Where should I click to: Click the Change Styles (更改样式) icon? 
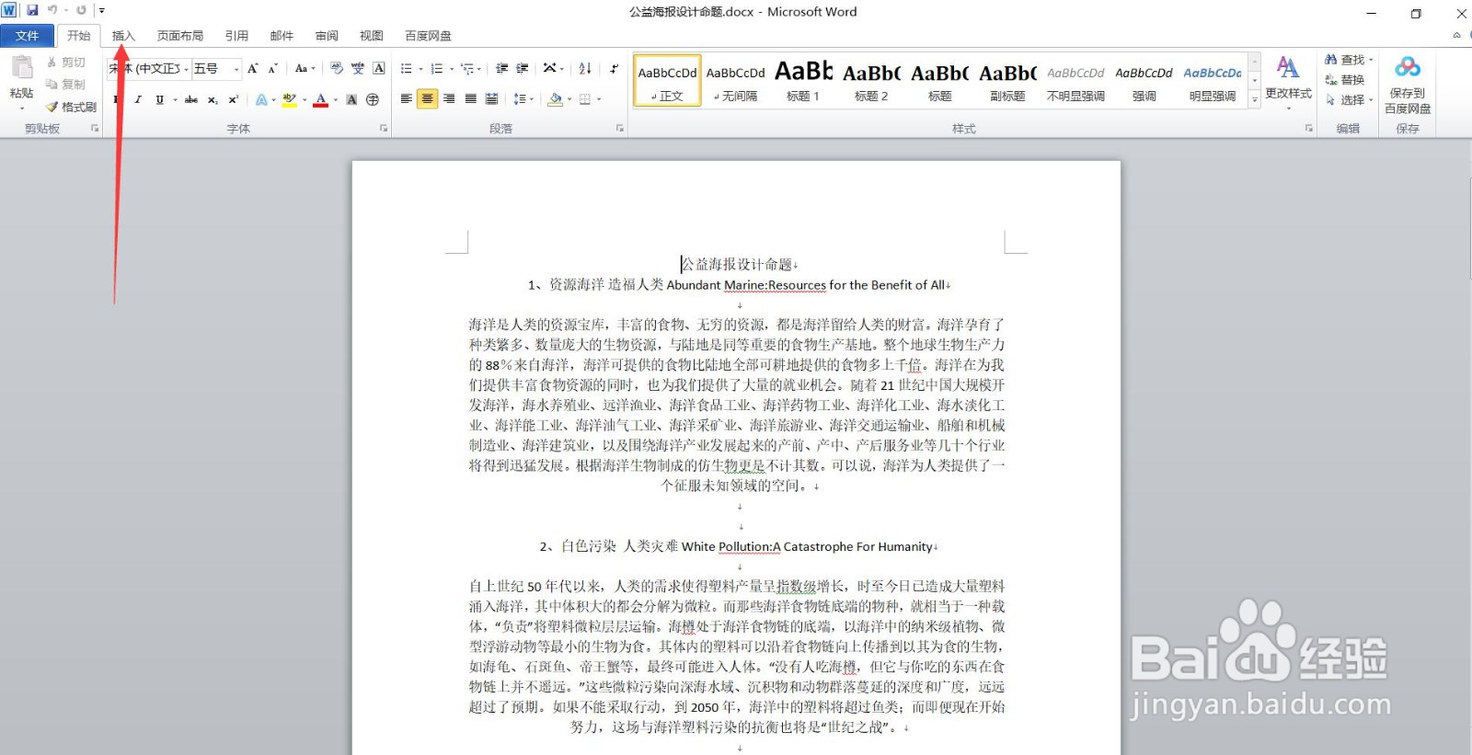click(1288, 68)
